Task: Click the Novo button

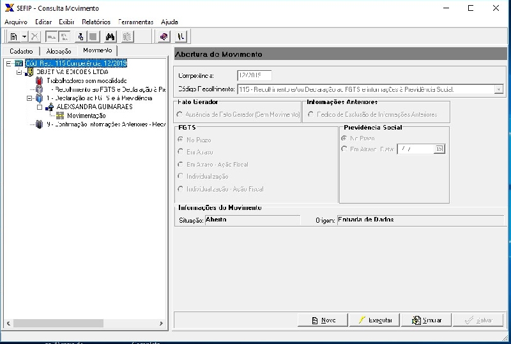Action: (323, 320)
